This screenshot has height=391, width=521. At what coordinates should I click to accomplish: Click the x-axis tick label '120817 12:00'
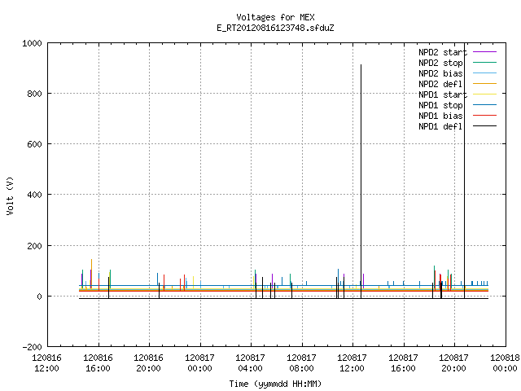click(x=352, y=363)
